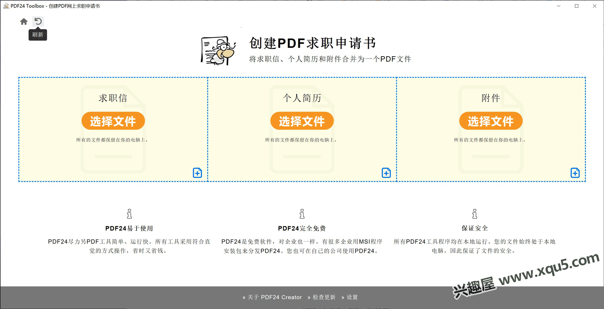Image resolution: width=604 pixels, height=309 pixels.
Task: Click the 附件 panel heading
Action: pyautogui.click(x=491, y=98)
